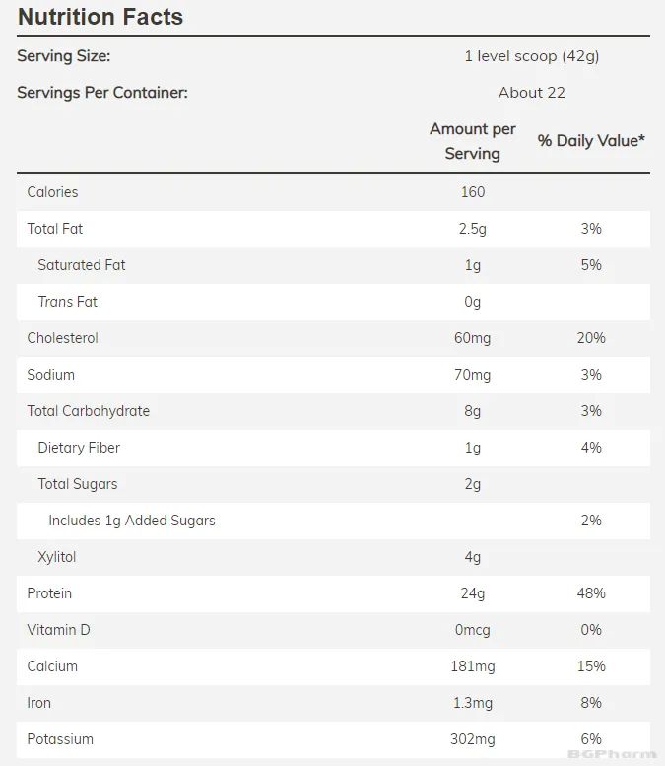Click the About 22 servings value
Viewport: 665px width, 766px height.
(532, 93)
